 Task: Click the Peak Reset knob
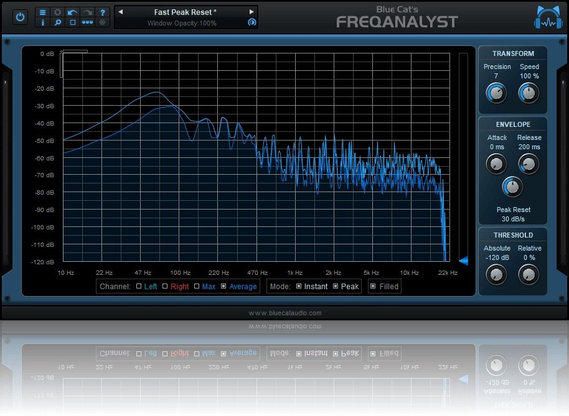pos(512,187)
